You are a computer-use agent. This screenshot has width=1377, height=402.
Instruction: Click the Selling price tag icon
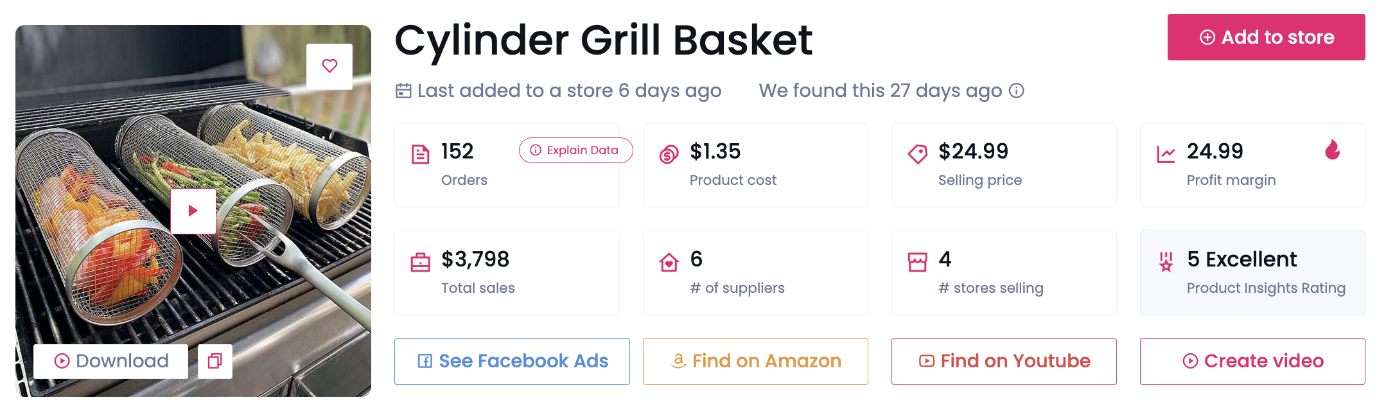[x=917, y=154]
